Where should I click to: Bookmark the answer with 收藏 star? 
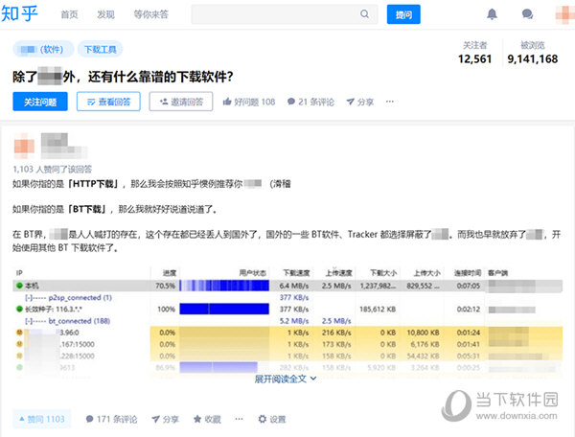click(x=207, y=419)
